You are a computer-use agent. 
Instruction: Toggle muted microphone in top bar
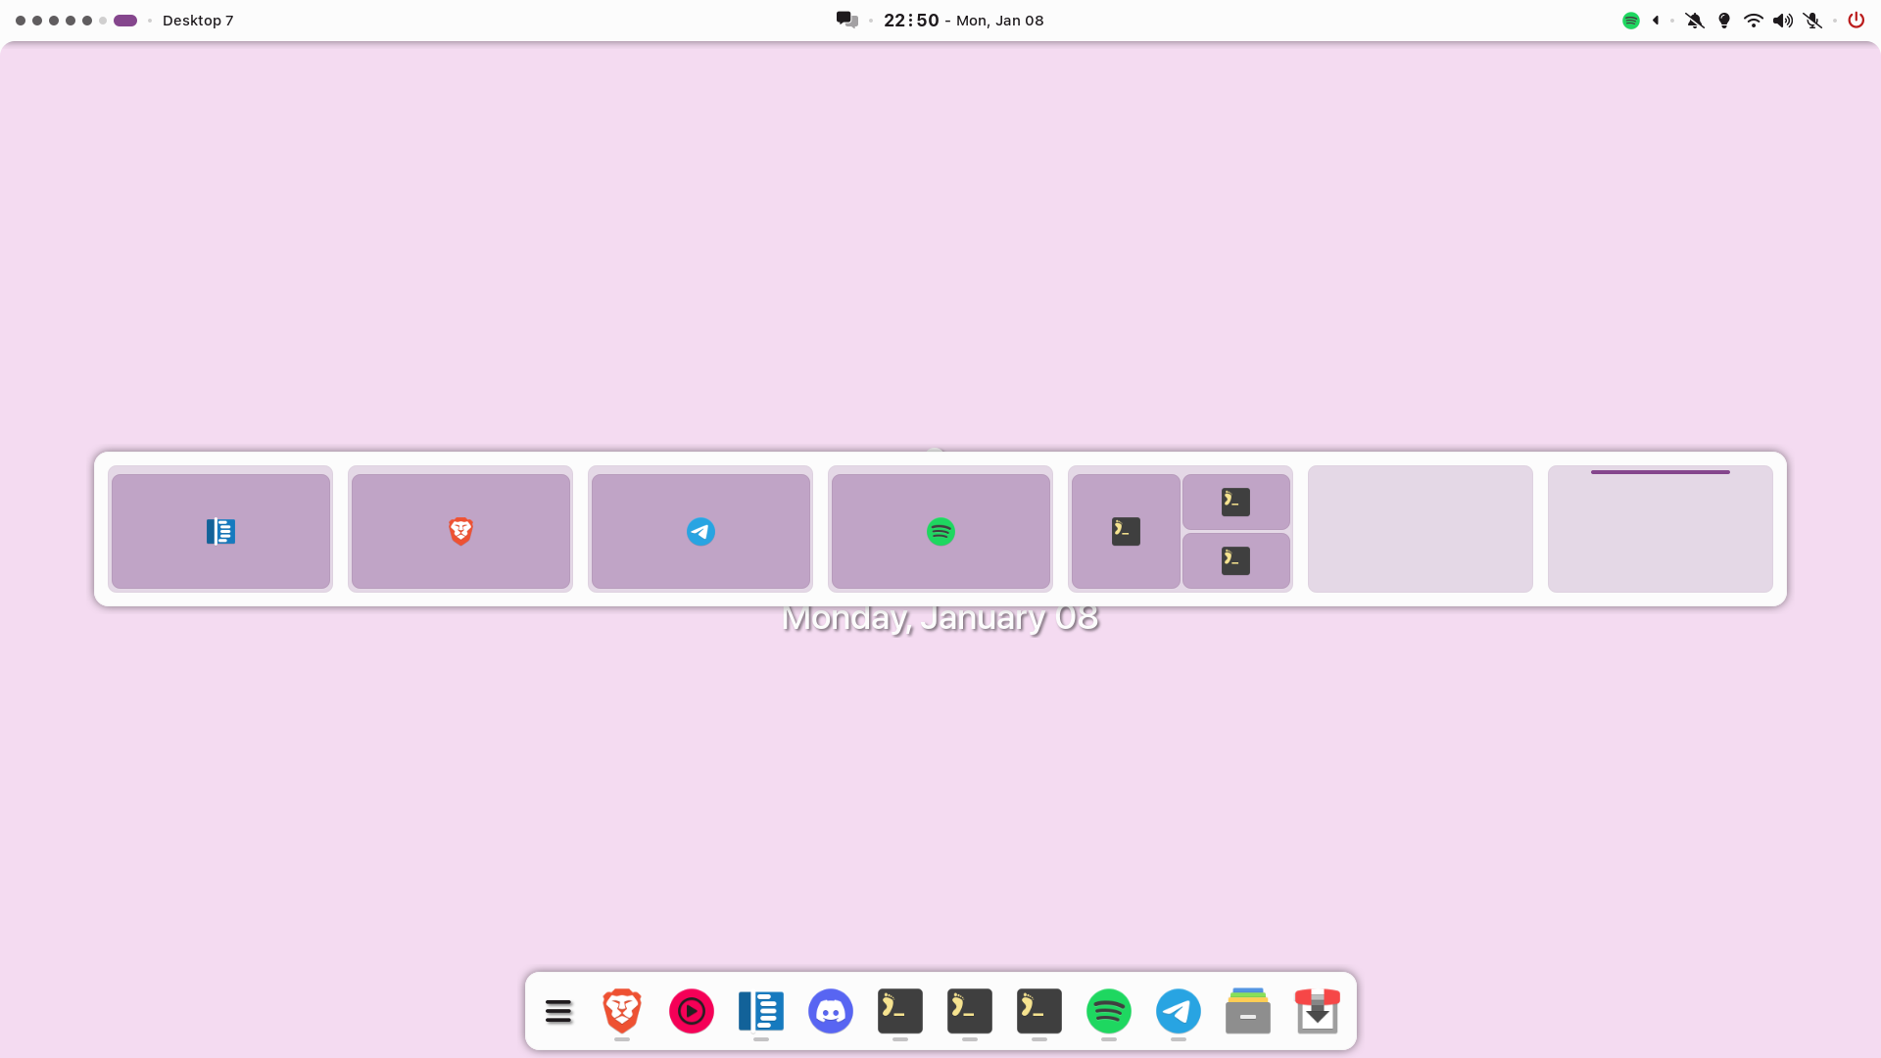coord(1813,21)
